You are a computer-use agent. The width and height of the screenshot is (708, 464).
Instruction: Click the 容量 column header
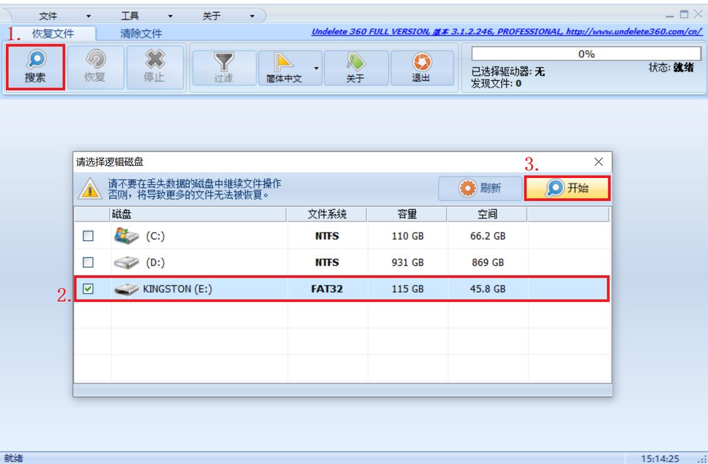pos(407,214)
